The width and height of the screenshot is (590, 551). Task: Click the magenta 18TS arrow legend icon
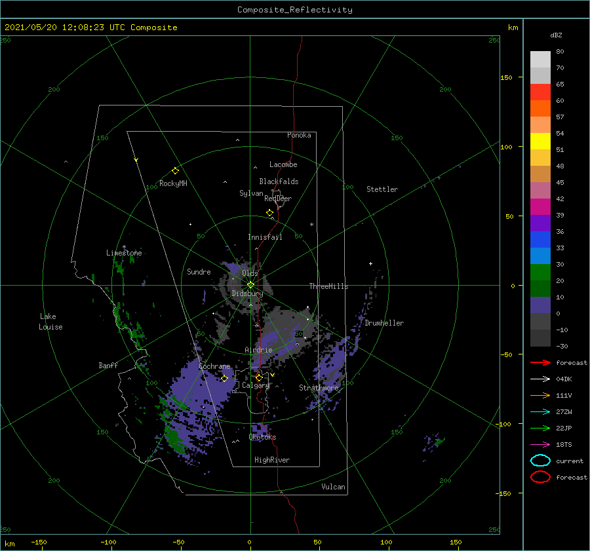tap(540, 445)
